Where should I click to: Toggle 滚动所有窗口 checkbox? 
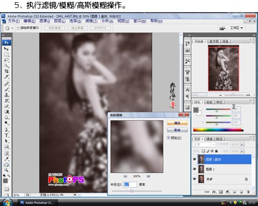coord(18,28)
